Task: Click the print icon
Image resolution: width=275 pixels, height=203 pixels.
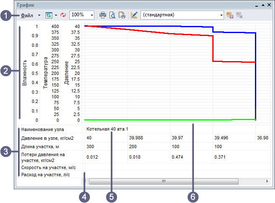Action: coord(103,15)
